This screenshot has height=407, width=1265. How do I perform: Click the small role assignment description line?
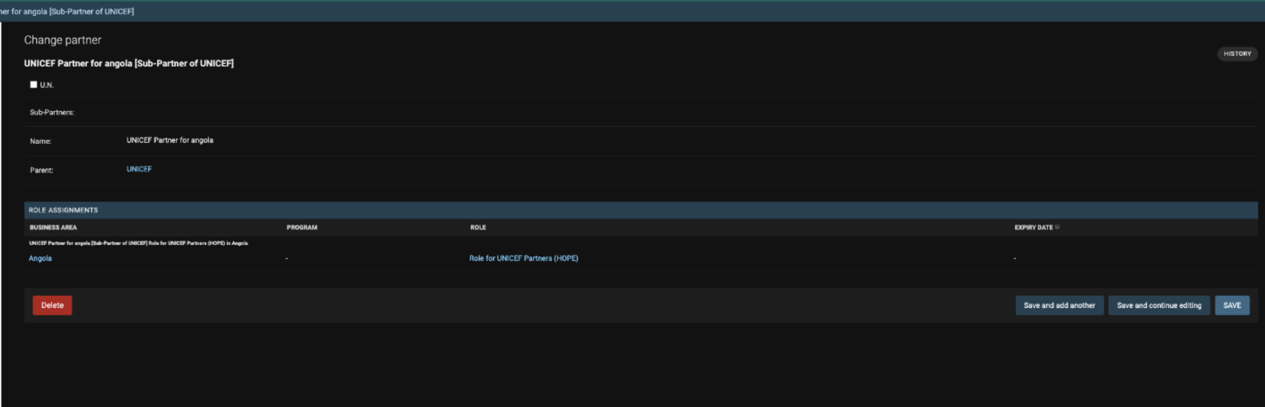[139, 243]
